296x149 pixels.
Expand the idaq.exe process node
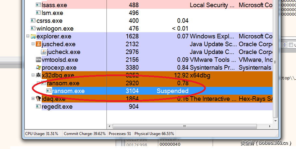pyautogui.click(x=33, y=99)
